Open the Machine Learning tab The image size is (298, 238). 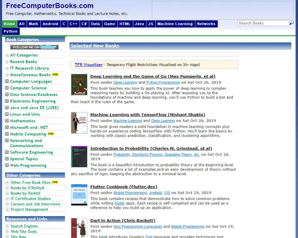(175, 24)
